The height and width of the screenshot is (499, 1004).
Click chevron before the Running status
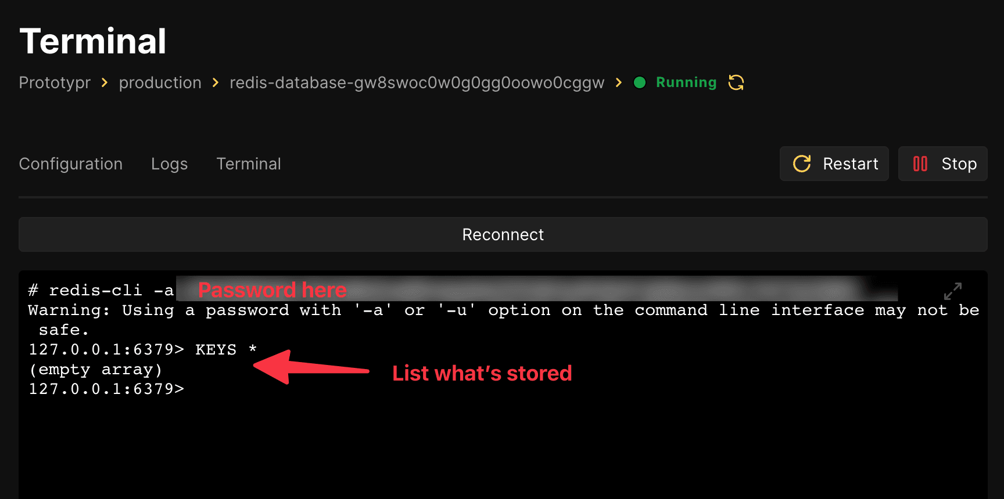[x=619, y=82]
